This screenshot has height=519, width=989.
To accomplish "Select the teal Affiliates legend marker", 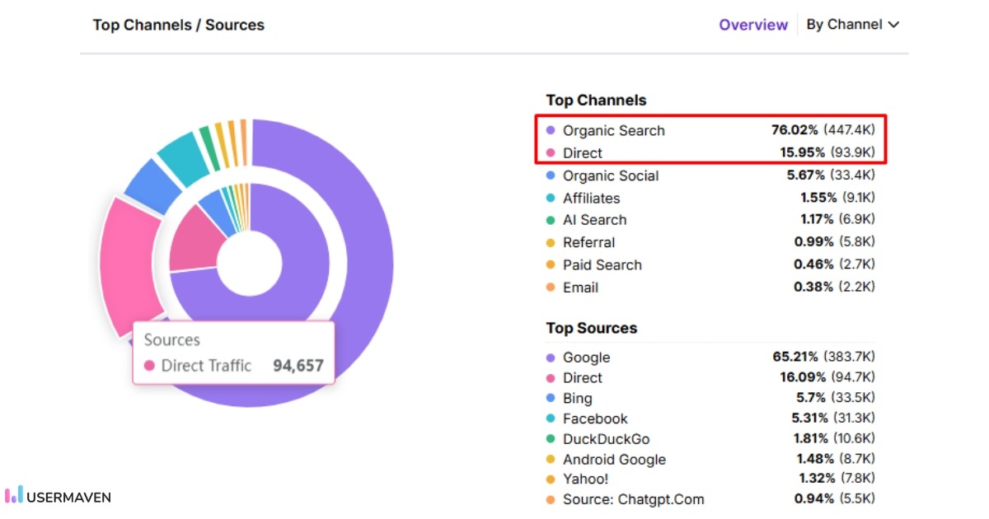I will tap(550, 198).
